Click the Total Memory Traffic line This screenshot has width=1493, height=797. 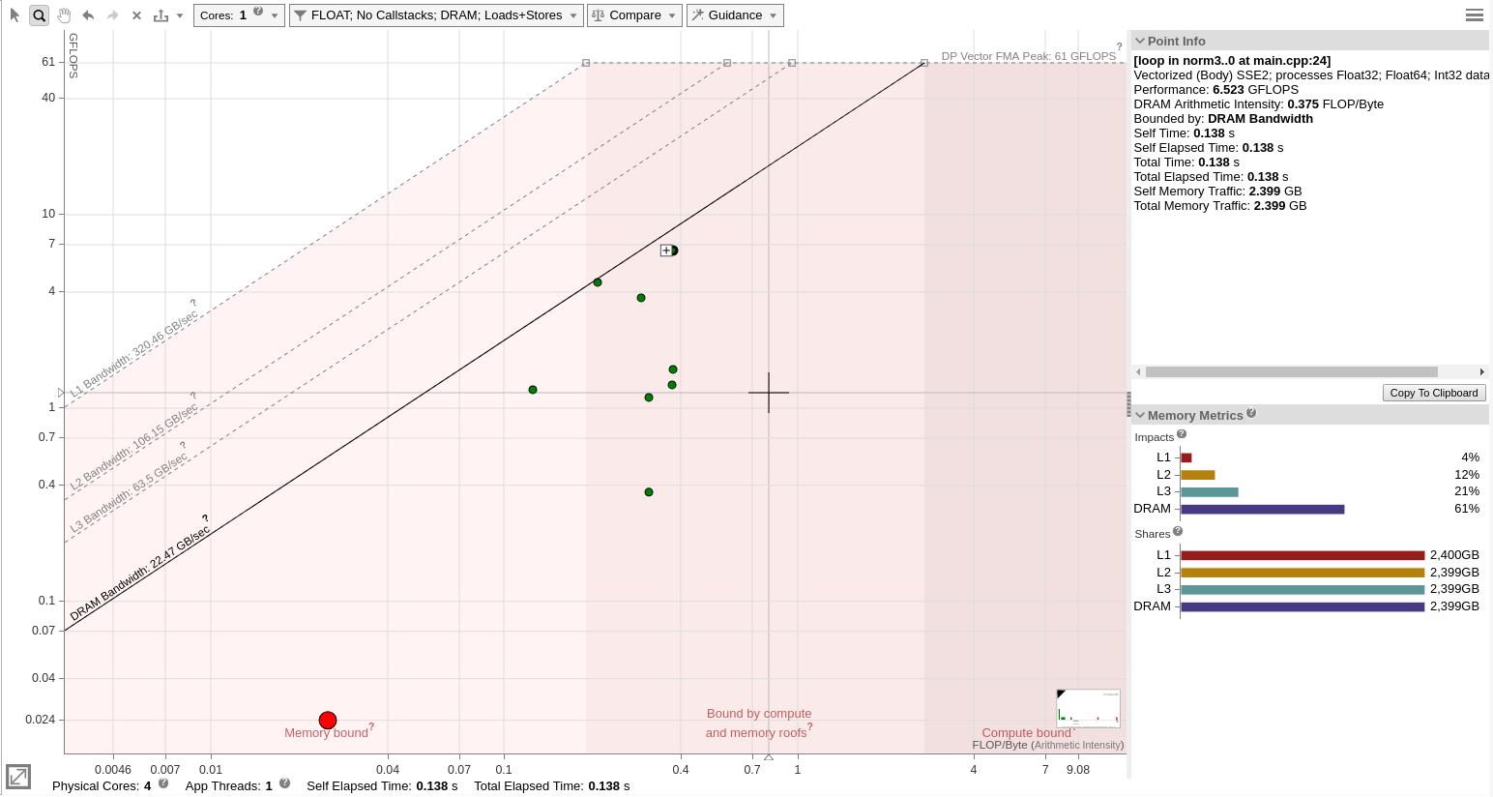click(x=1220, y=206)
